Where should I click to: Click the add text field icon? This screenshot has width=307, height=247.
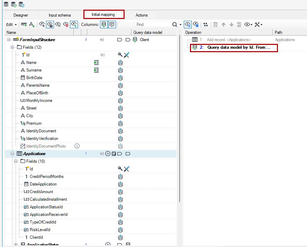coord(32,25)
